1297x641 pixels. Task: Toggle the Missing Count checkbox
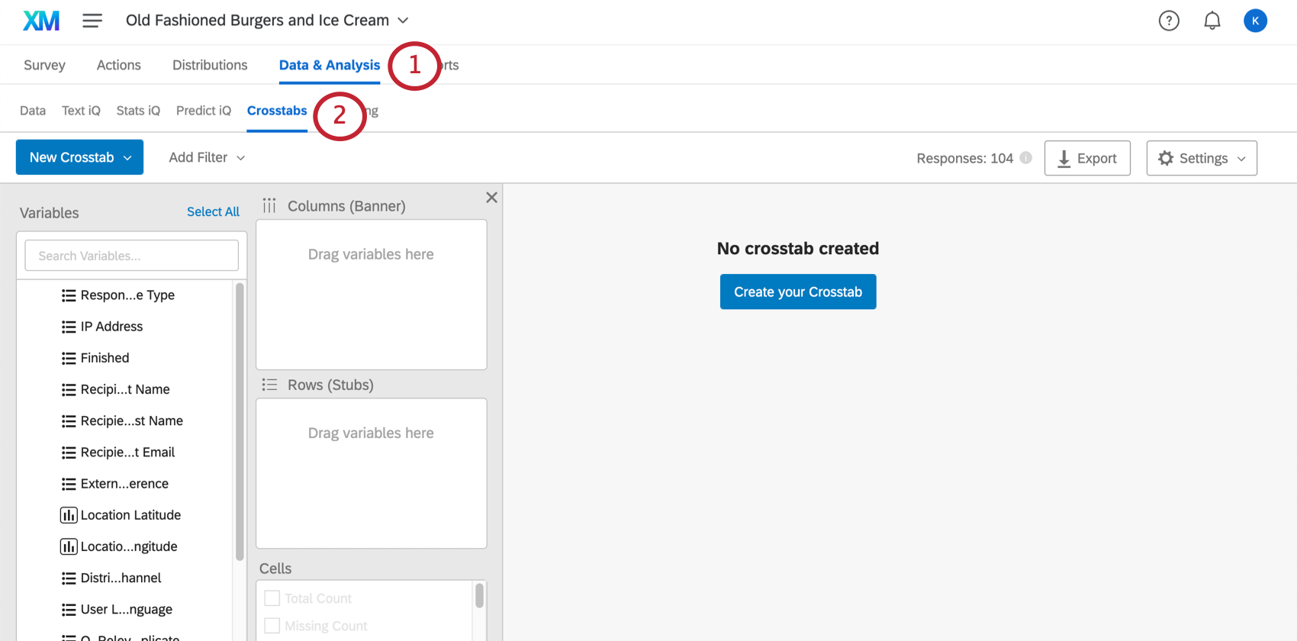click(272, 626)
